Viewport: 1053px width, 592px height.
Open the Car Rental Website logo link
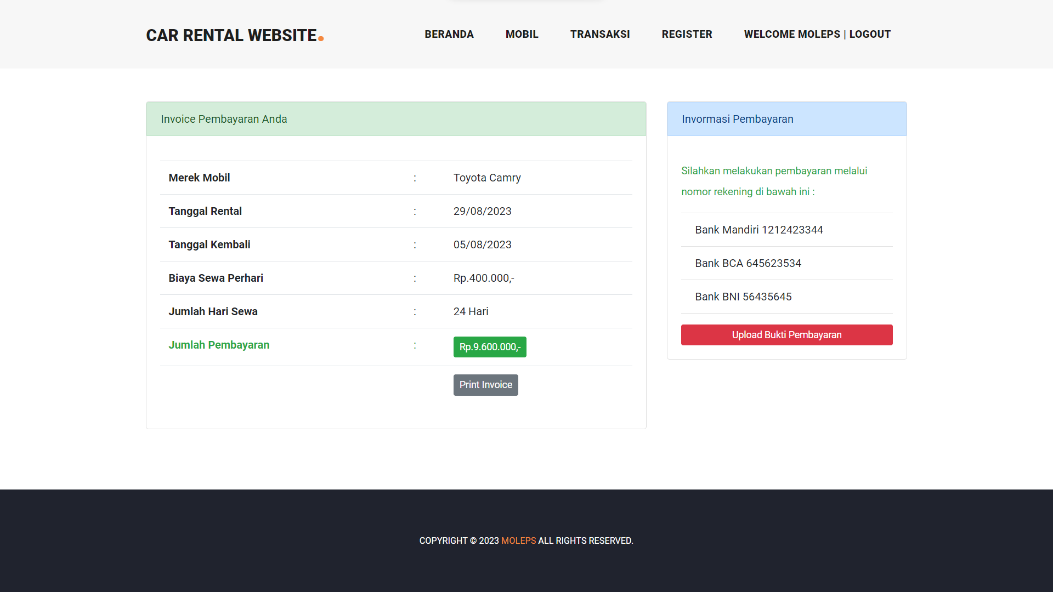235,35
